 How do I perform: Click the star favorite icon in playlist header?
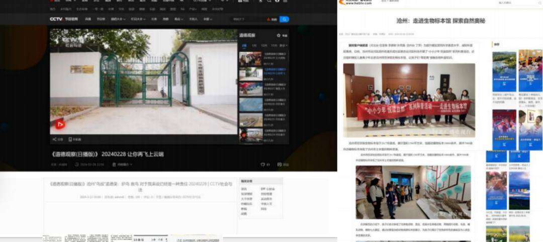(x=279, y=36)
